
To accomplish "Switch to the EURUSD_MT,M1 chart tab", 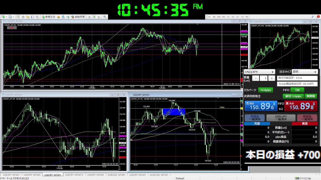I will click(x=116, y=175).
